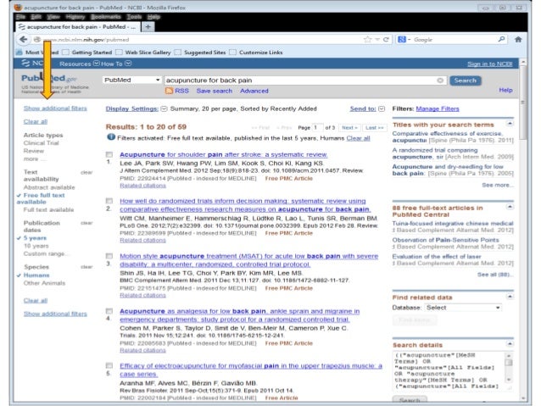Click the Save search link
541x406 pixels.
[214, 91]
